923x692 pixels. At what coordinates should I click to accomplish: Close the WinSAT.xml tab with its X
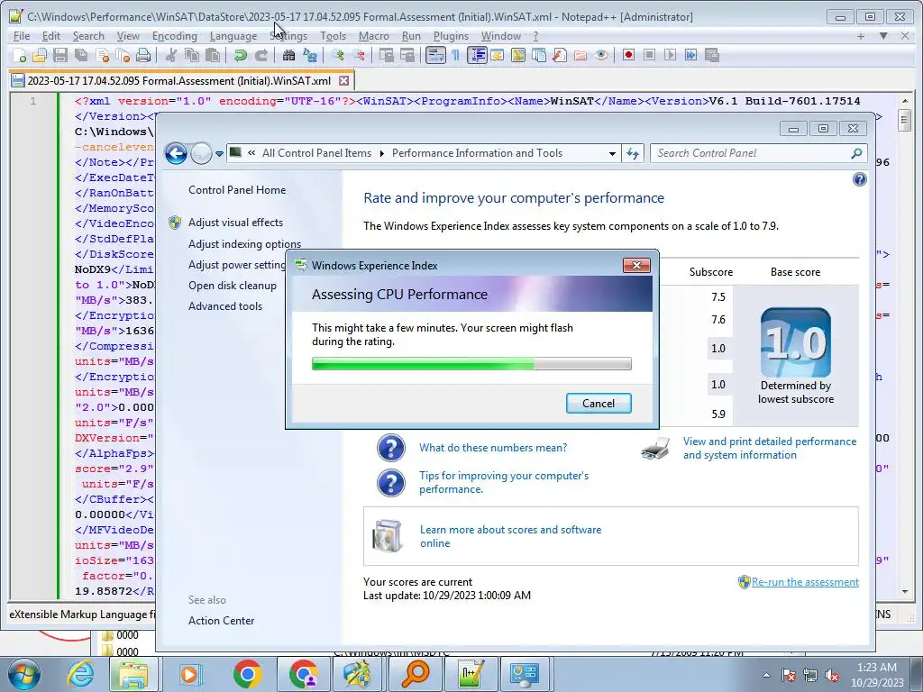coord(343,80)
